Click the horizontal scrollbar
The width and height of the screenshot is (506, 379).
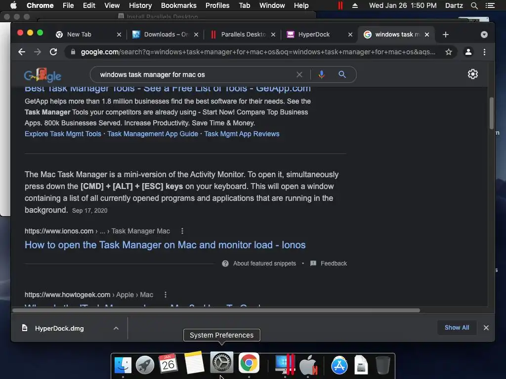click(216, 310)
